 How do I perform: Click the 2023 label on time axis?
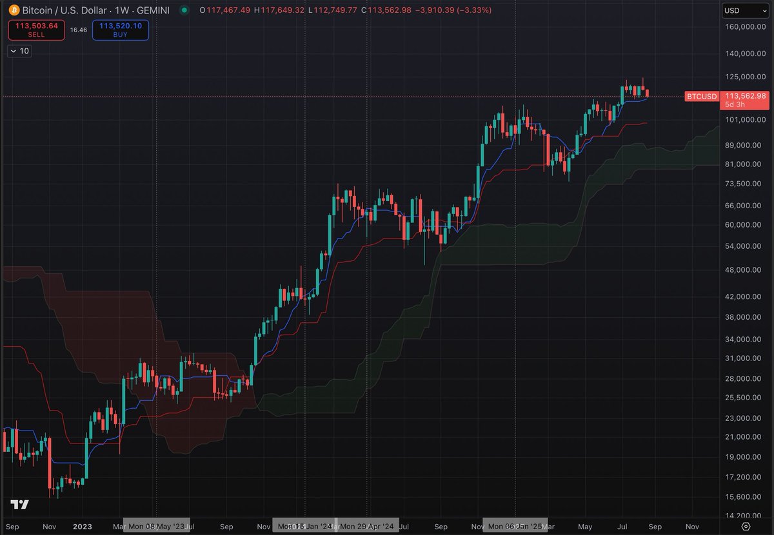pos(82,527)
